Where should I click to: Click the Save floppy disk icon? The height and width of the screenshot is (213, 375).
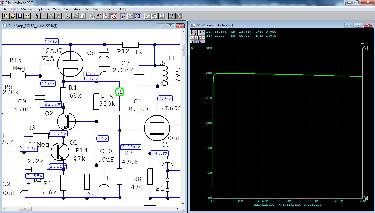coord(20,16)
